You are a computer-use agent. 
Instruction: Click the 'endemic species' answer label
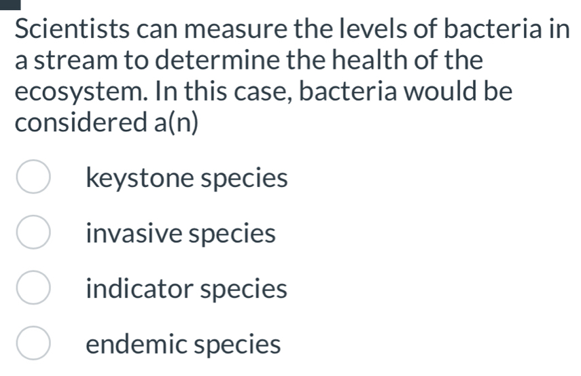183,344
